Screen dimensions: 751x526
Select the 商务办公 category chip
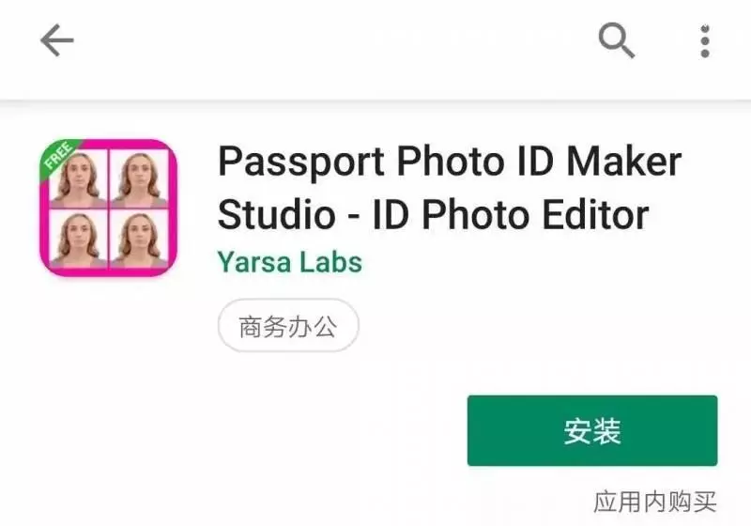click(x=288, y=326)
